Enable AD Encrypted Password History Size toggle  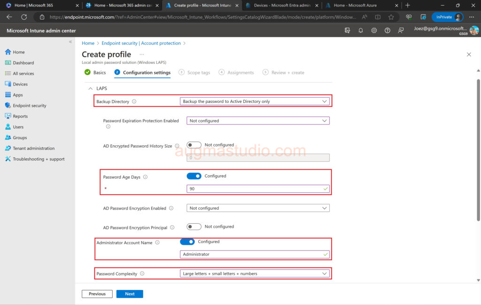[194, 145]
